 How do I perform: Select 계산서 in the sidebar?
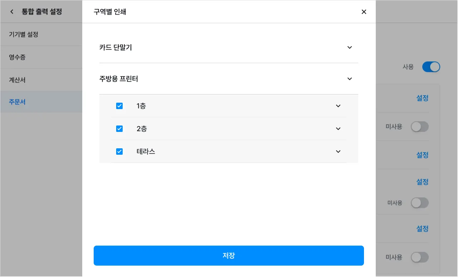[x=17, y=80]
